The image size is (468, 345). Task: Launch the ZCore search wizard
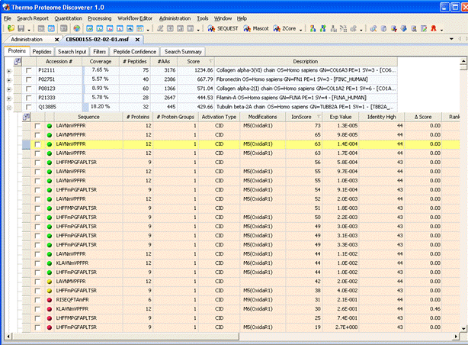click(x=285, y=29)
